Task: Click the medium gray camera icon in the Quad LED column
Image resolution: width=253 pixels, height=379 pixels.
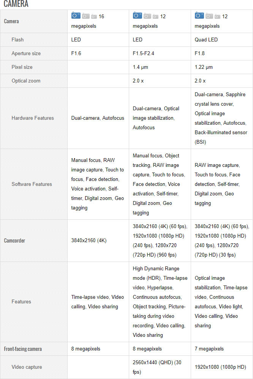Action: (209, 16)
